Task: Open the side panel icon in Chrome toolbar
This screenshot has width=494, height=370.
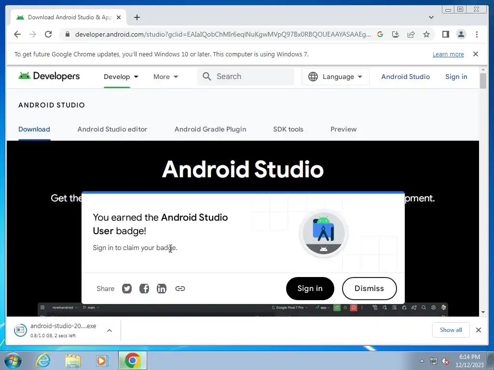Action: click(x=445, y=34)
